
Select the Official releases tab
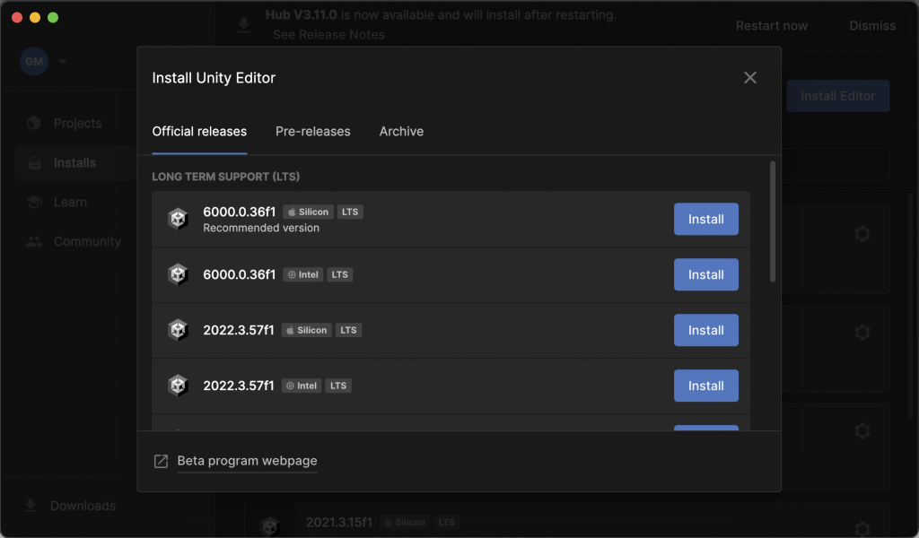point(199,131)
